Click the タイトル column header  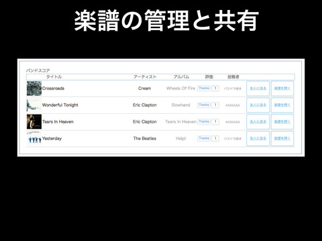(x=54, y=77)
